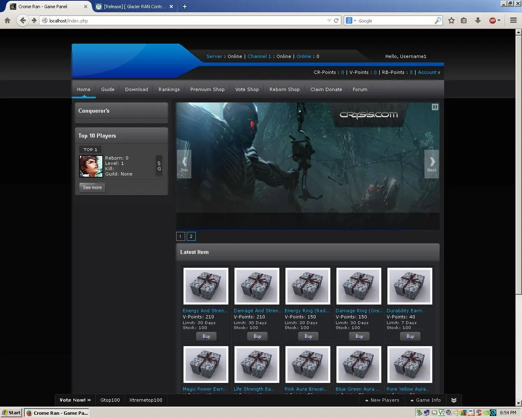Open the Account dropdown

click(429, 72)
